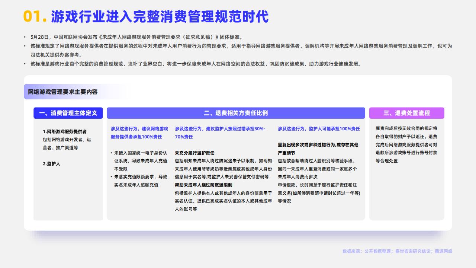The image size is (476, 268).
Task: Select the "一、消费管理主体定义" blue header
Action: (68, 113)
